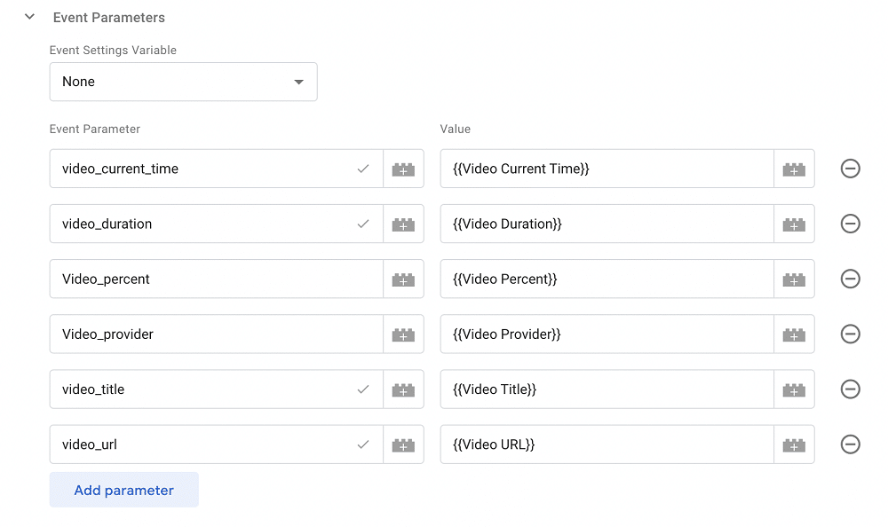Remove the video_title parameter row
Screen dimensions: 888x527
click(x=850, y=389)
